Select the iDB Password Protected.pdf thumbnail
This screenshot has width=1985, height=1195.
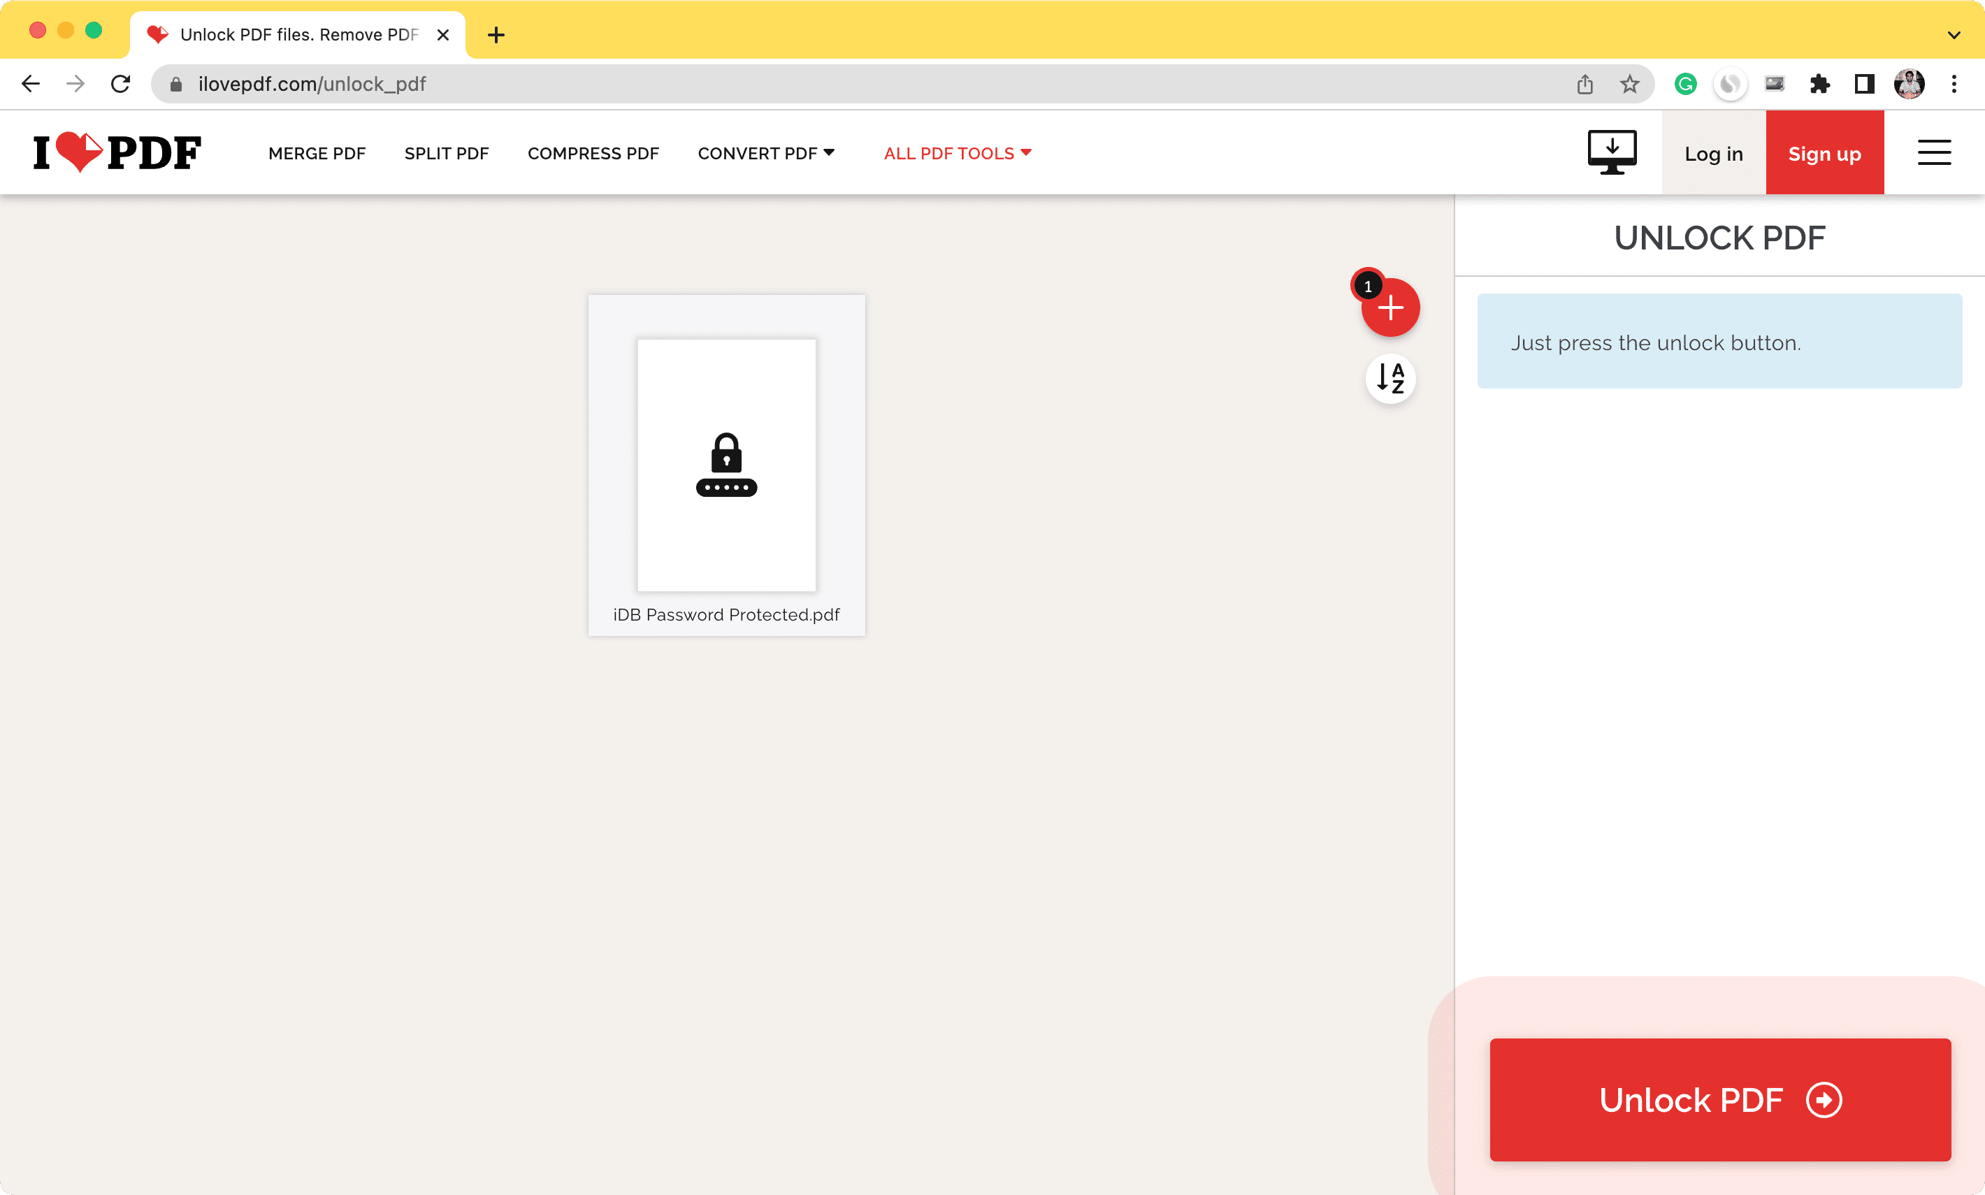pyautogui.click(x=726, y=465)
